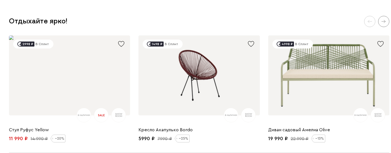Toggle favorite heart on Кресло Акапулько Bordo
Screen dimensions: 391x153
pyautogui.click(x=251, y=44)
